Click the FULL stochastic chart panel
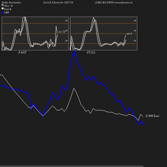 pyautogui.click(x=104, y=33)
